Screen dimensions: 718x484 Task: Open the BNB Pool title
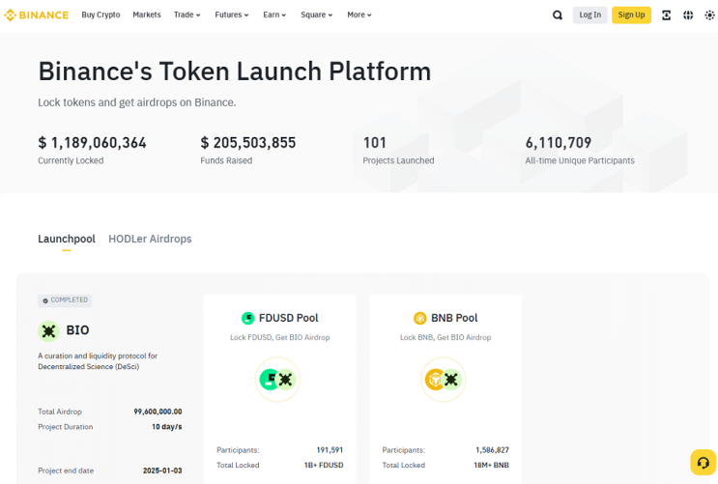point(454,318)
